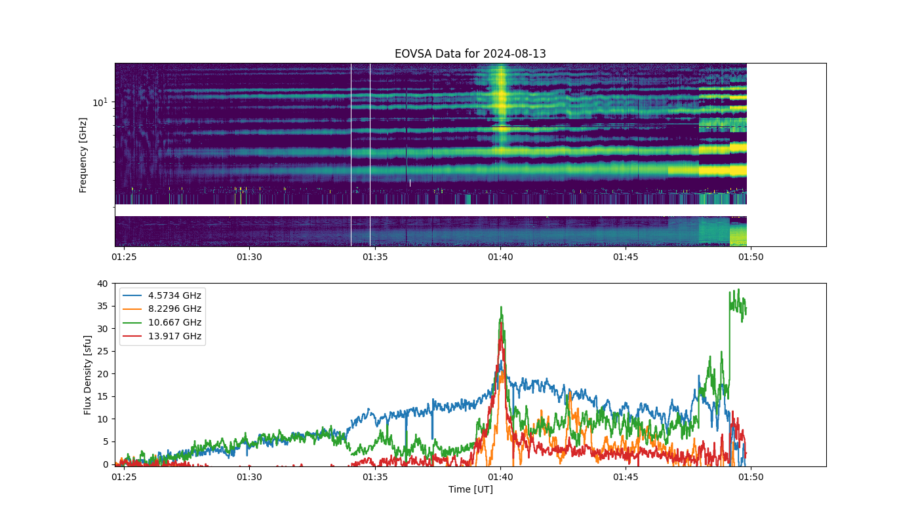Click the blue line swatch in legend

pos(132,295)
